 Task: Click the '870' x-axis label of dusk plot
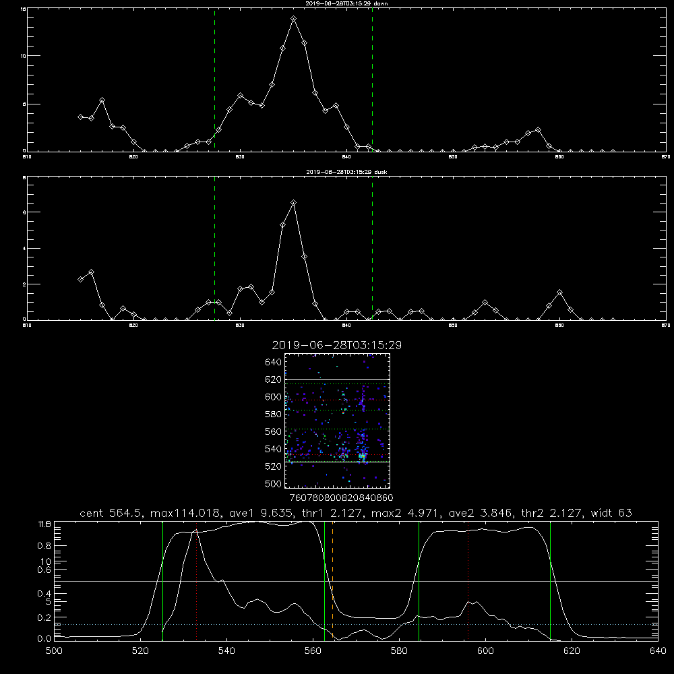pyautogui.click(x=666, y=326)
